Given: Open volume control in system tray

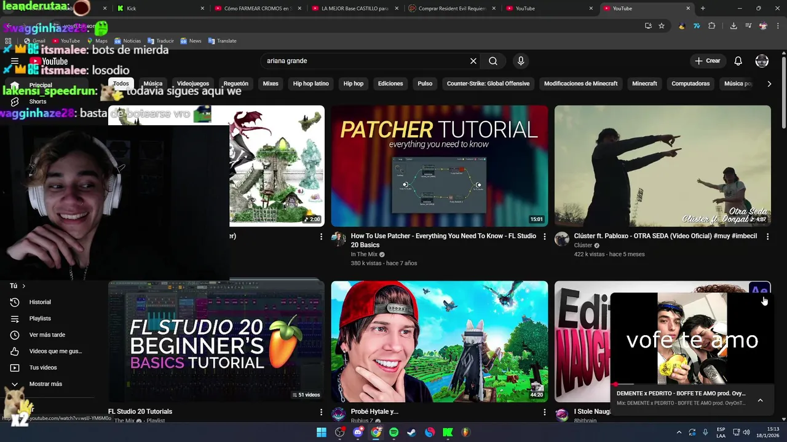Looking at the screenshot, I should pyautogui.click(x=746, y=432).
